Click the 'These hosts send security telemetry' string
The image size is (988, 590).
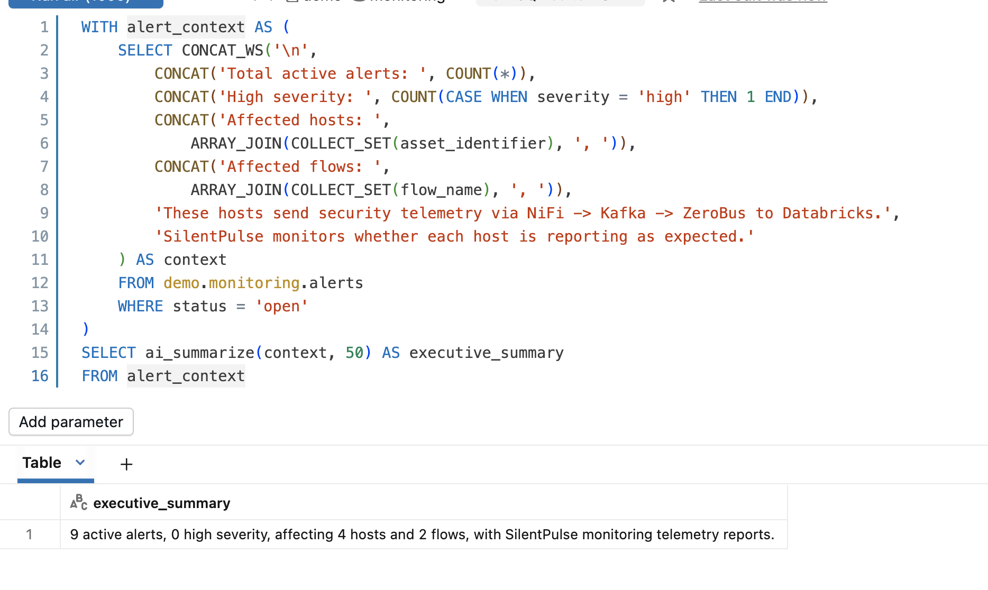coord(523,213)
